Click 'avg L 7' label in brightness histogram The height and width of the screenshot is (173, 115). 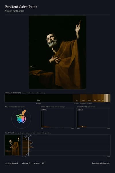[44, 110]
